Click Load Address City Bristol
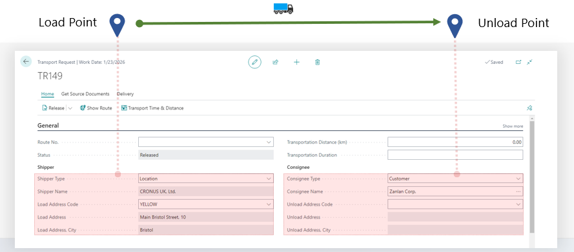The width and height of the screenshot is (574, 252). [206, 229]
